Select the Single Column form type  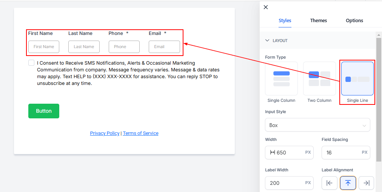tap(281, 79)
